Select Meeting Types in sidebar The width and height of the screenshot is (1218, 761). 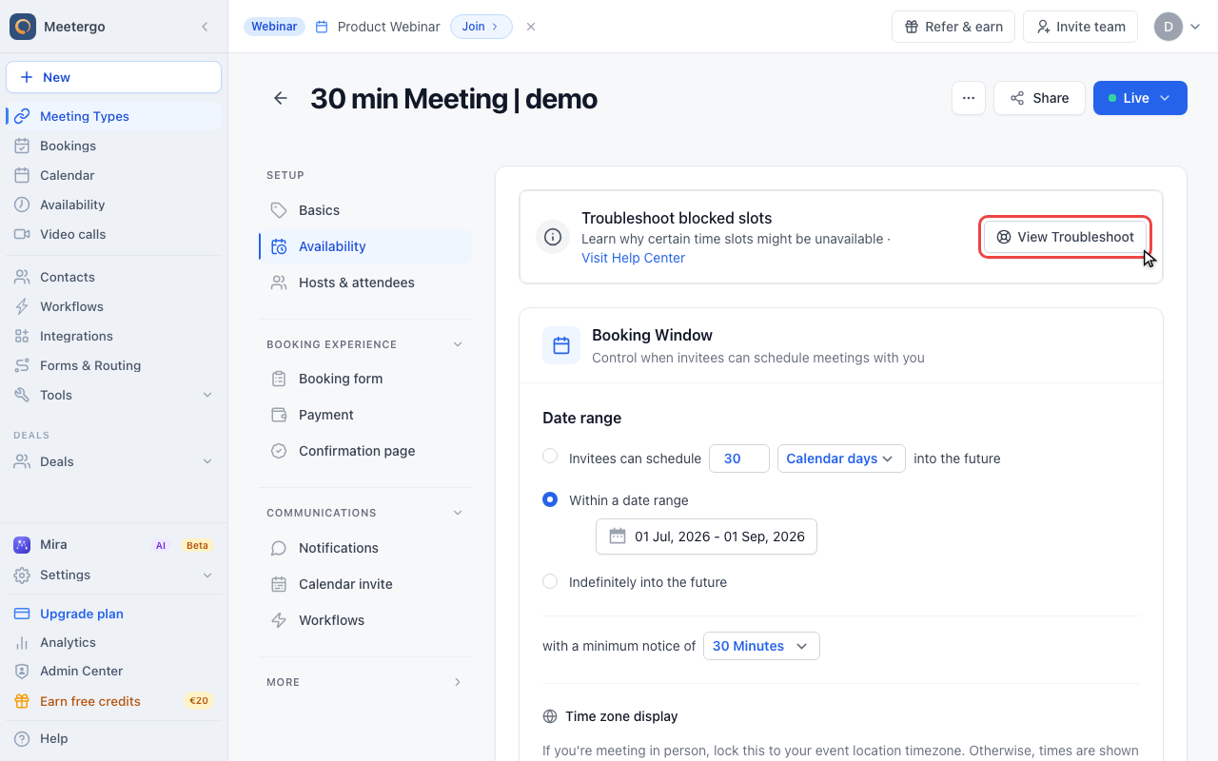tap(114, 116)
